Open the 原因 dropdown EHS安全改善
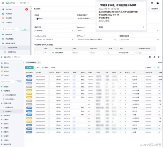 point(127,53)
